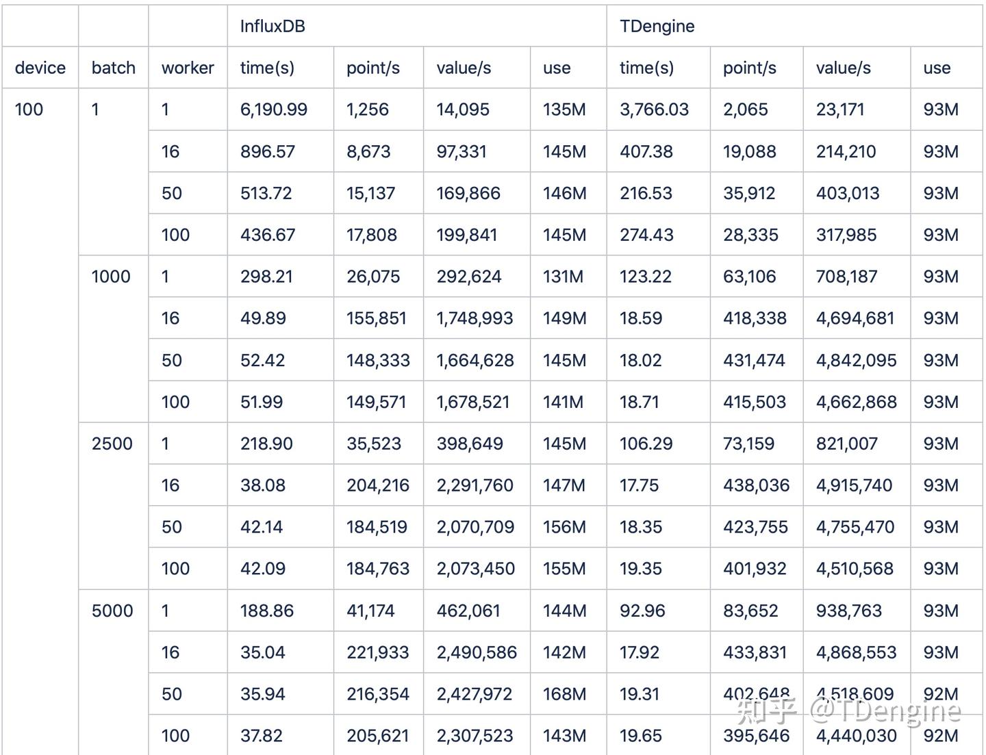Select the TDengine time cell 17.75
Viewport: 986px width, 755px height.
[639, 485]
